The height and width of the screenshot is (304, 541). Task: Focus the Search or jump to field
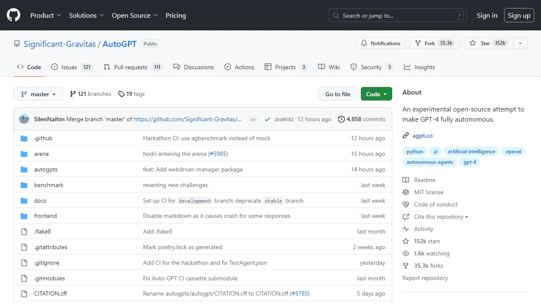398,16
